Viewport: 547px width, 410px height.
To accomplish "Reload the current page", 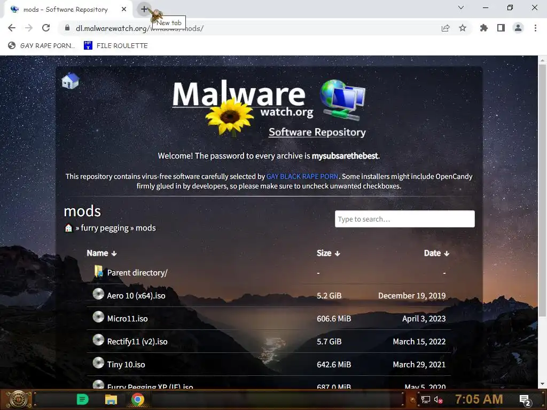I will (x=46, y=28).
